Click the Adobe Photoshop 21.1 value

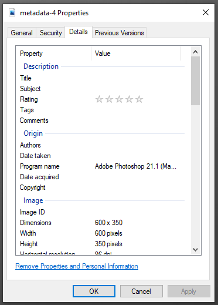pyautogui.click(x=135, y=166)
